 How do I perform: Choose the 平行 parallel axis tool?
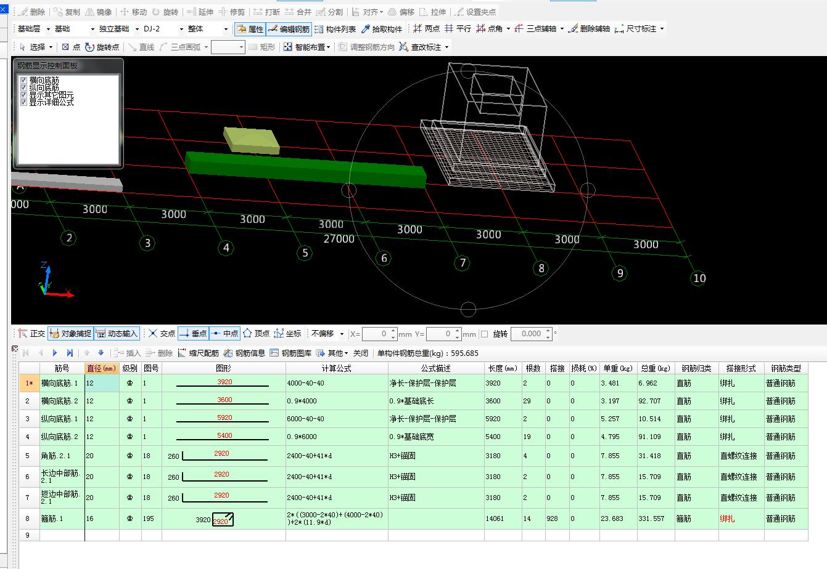pyautogui.click(x=458, y=29)
